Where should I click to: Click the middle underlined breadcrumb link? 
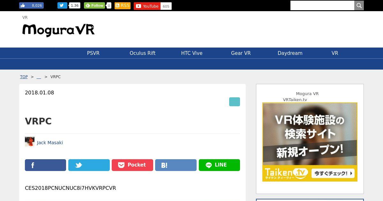(39, 77)
